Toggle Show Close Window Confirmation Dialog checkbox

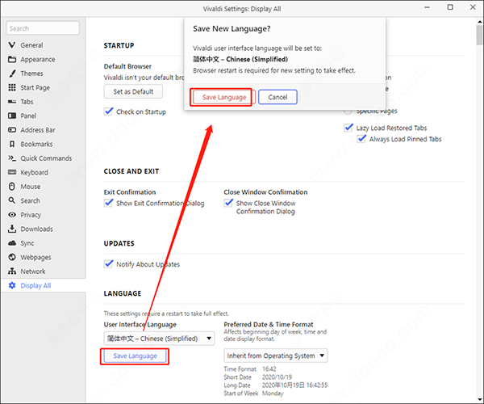click(x=228, y=203)
